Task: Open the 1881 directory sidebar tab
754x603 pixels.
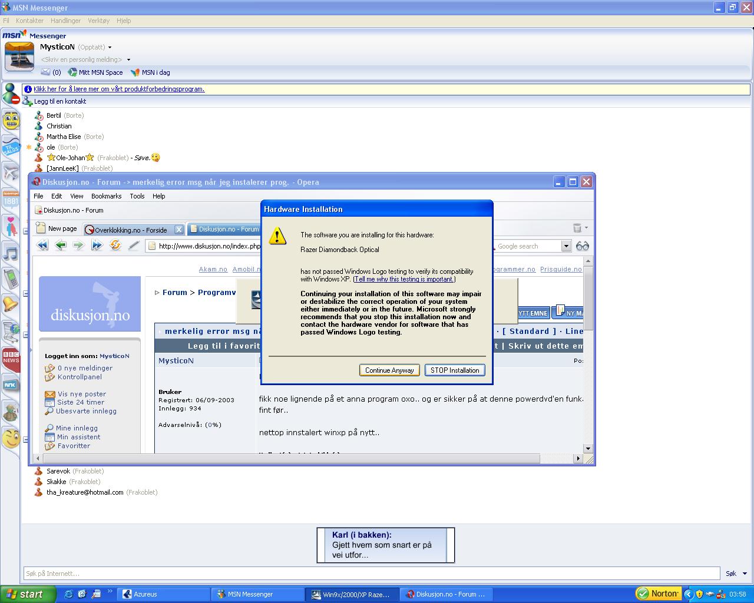Action: click(x=11, y=199)
